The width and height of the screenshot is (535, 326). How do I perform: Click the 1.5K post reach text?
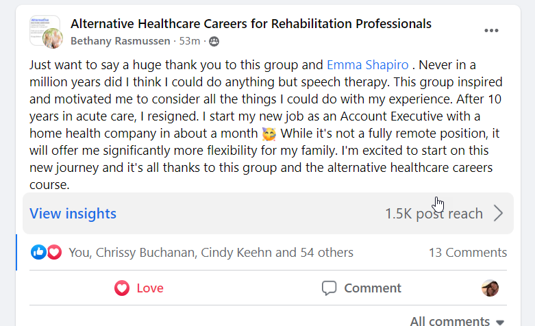click(434, 214)
